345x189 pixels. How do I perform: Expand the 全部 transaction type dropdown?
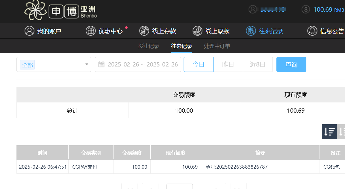click(54, 64)
